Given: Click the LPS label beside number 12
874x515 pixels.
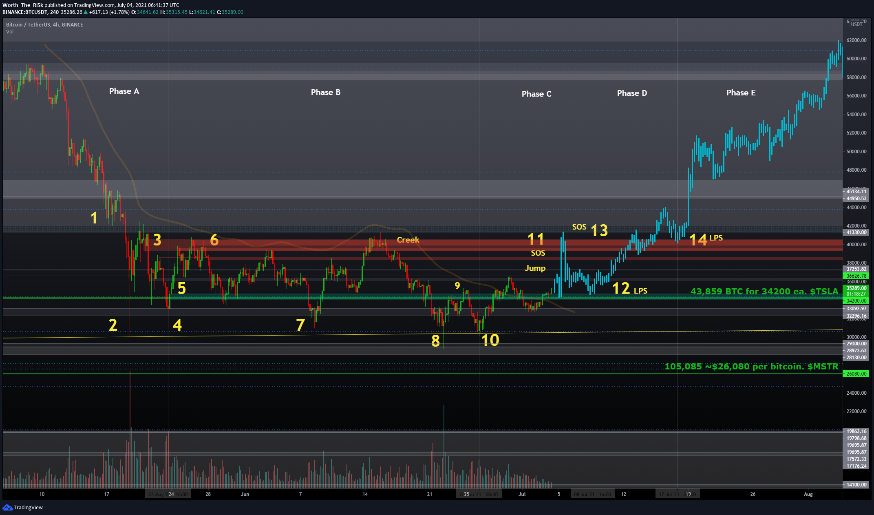Looking at the screenshot, I should click(x=640, y=291).
